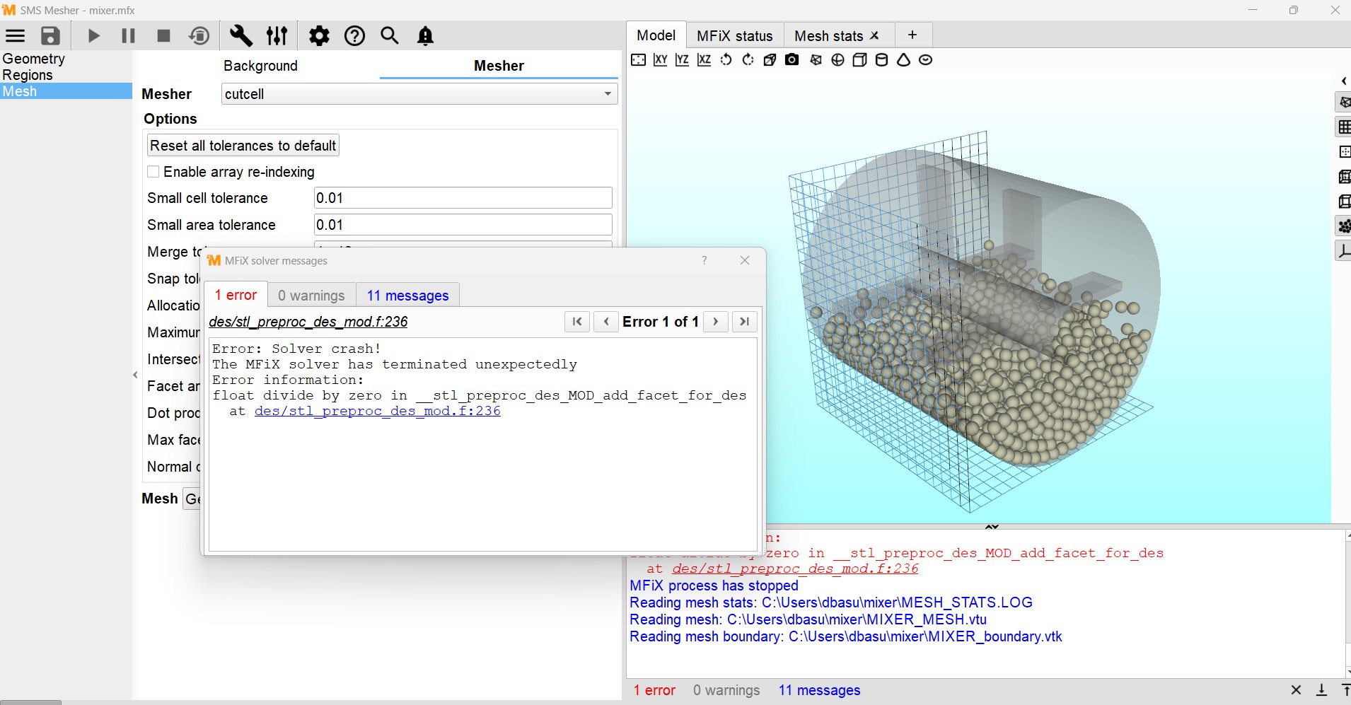The height and width of the screenshot is (705, 1351).
Task: Switch to the Mesher tab
Action: click(499, 66)
